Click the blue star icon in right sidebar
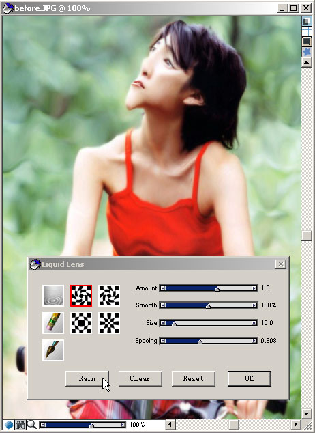315x433 pixels. [x=306, y=52]
